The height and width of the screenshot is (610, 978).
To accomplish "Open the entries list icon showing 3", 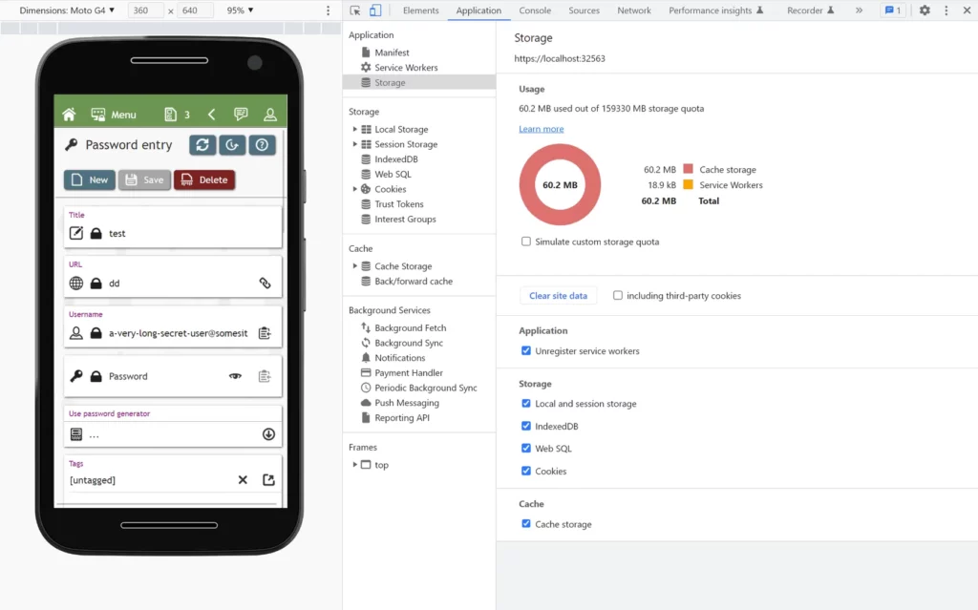I will tap(177, 115).
